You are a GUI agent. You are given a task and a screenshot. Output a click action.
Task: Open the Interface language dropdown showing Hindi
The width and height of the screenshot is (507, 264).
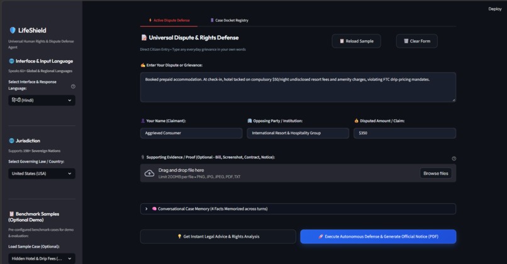tap(42, 100)
